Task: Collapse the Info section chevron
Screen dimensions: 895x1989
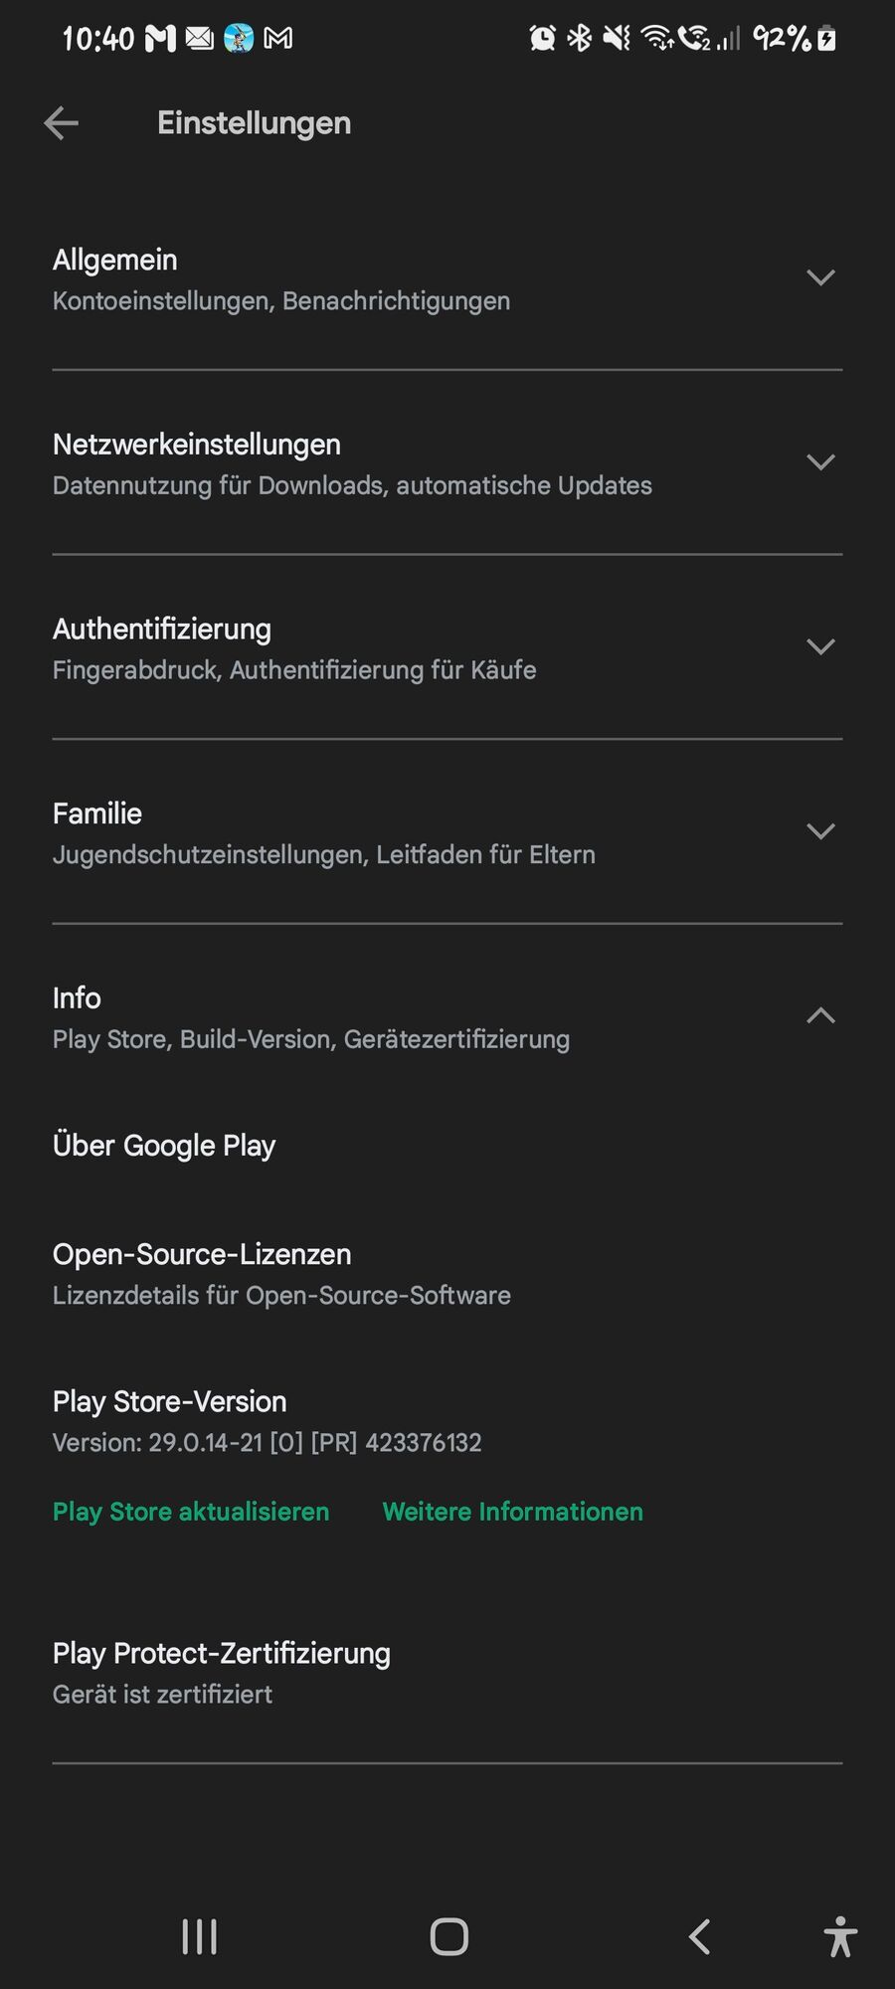Action: (x=820, y=1015)
